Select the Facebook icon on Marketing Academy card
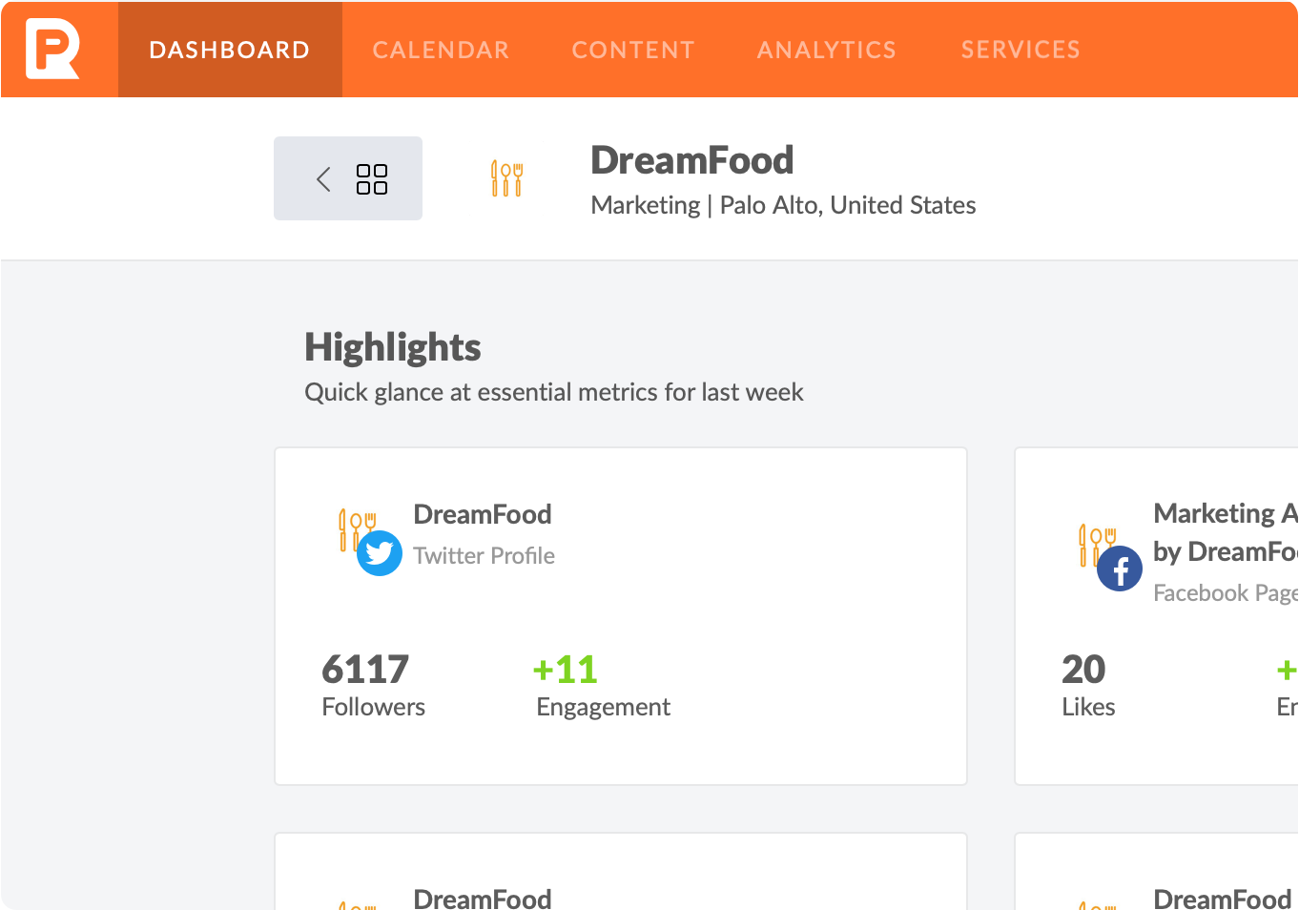 1121,569
